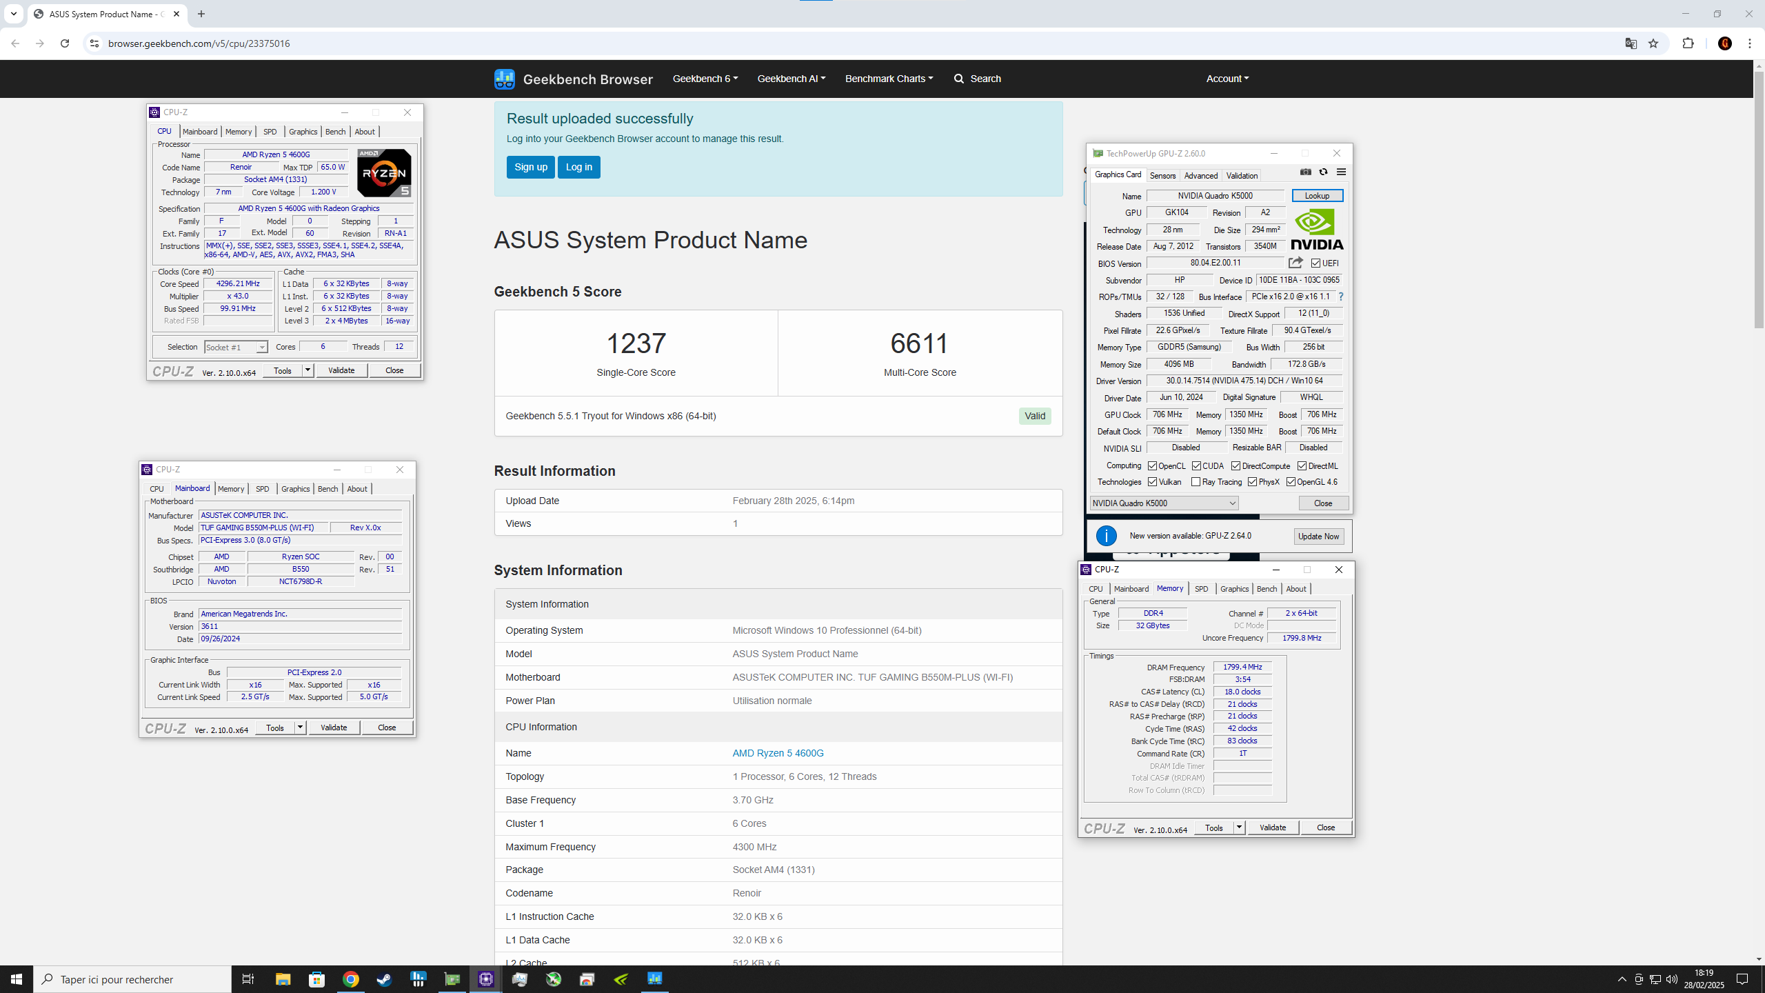
Task: Click Validate in CPU-Z Memory window
Action: point(1273,827)
